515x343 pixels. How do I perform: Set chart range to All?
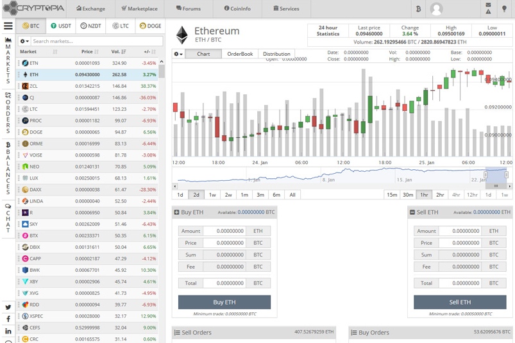point(292,195)
